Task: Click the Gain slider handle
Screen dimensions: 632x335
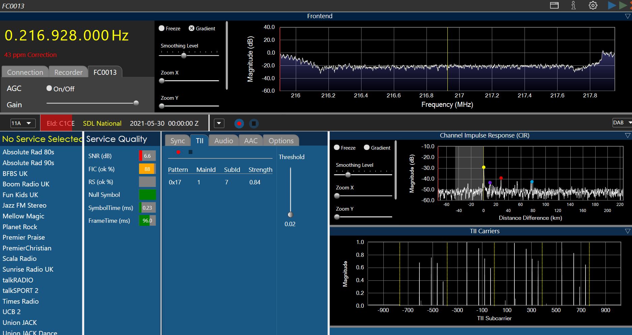Action: pyautogui.click(x=136, y=103)
